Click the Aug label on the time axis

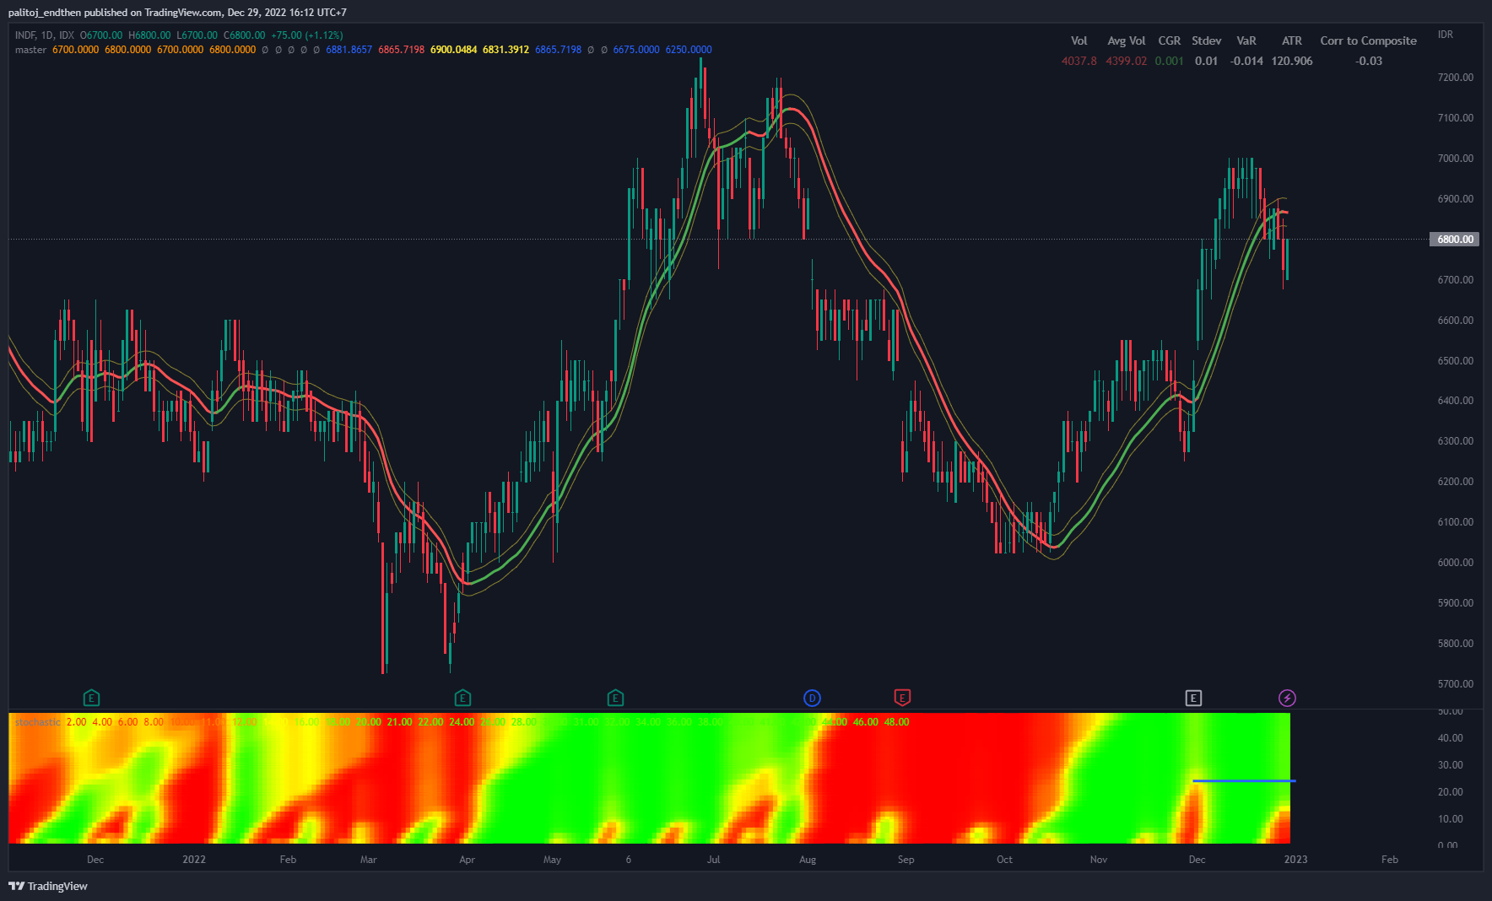pyautogui.click(x=807, y=860)
